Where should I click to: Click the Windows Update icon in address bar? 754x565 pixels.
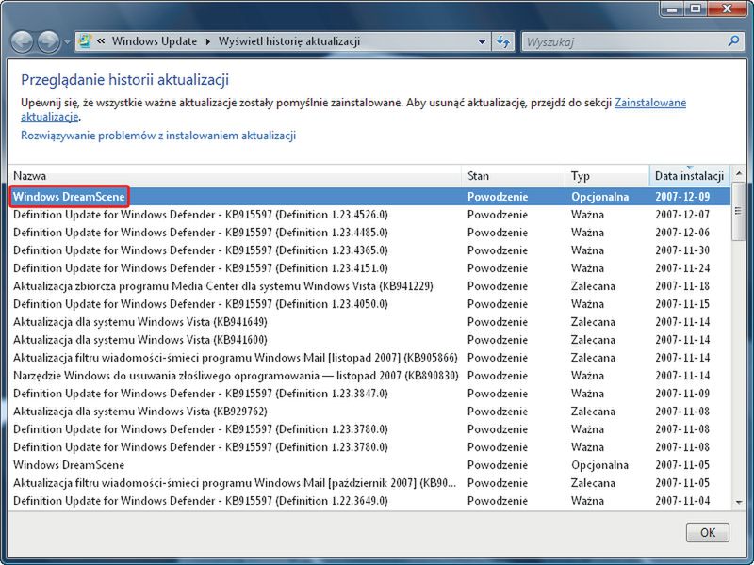coord(86,42)
